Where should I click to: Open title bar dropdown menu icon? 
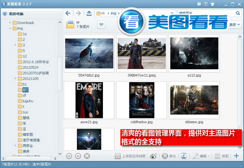click(x=206, y=4)
